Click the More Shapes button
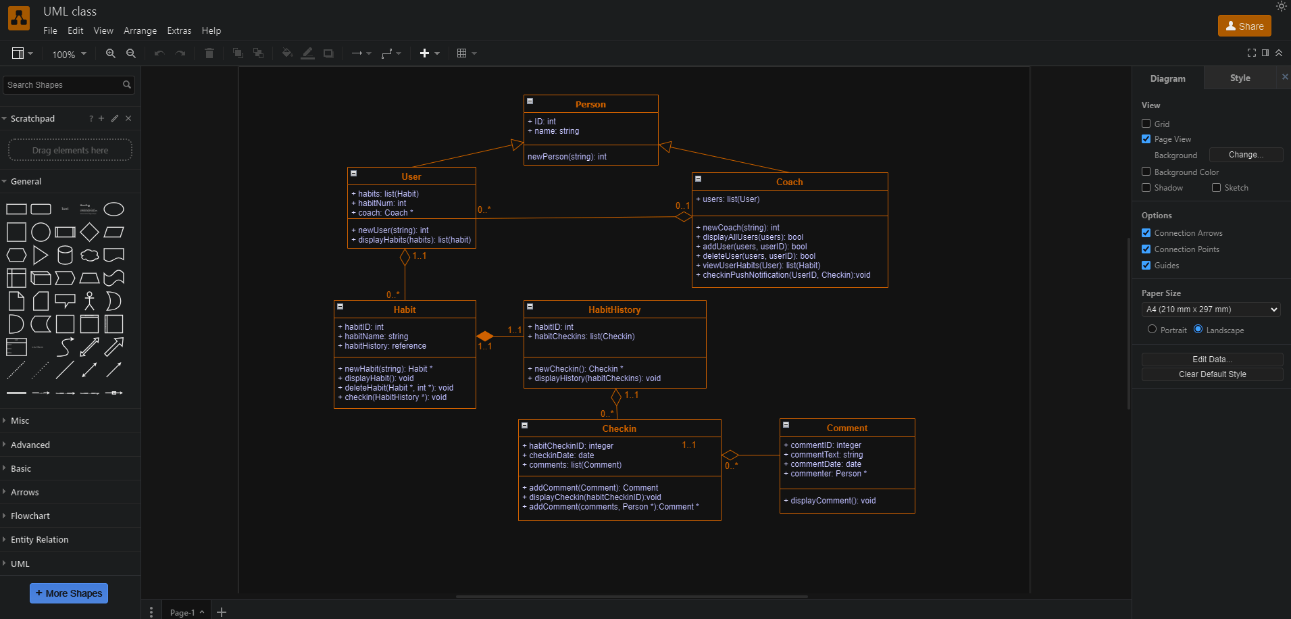Image resolution: width=1291 pixels, height=619 pixels. [x=69, y=593]
